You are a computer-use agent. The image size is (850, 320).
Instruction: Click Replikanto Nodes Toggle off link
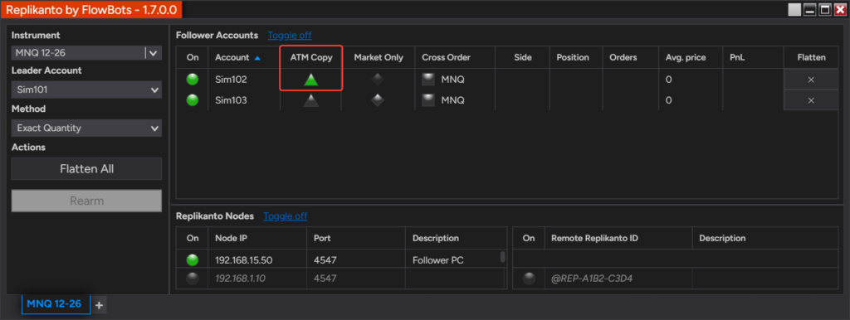286,216
